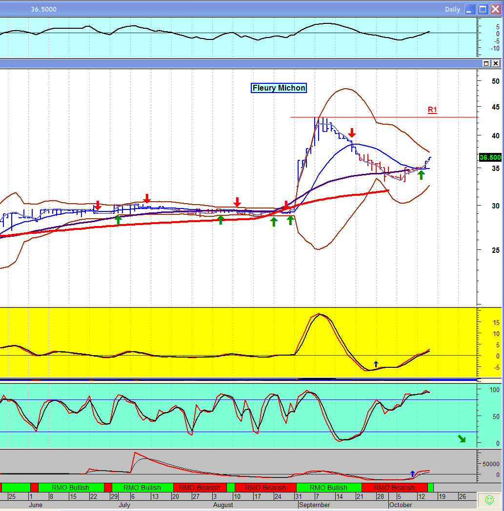Click the 15 level on yellow oscillator scale

click(496, 322)
